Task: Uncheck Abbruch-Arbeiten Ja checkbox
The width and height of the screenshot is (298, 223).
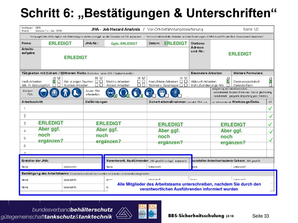Action: [228, 81]
